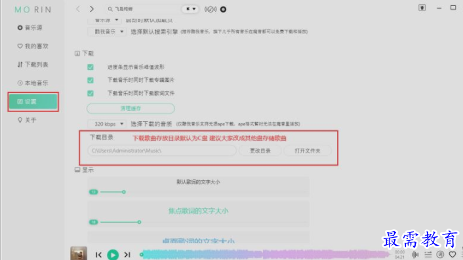Click the black disc icon in top bar

click(x=223, y=9)
